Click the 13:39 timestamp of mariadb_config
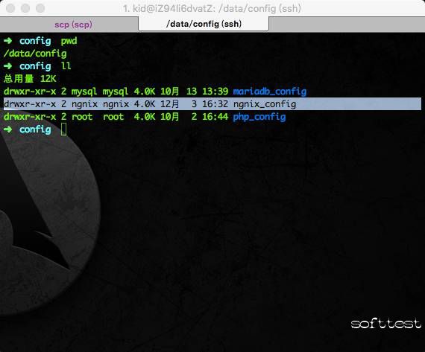Image resolution: width=425 pixels, height=352 pixels. click(215, 92)
